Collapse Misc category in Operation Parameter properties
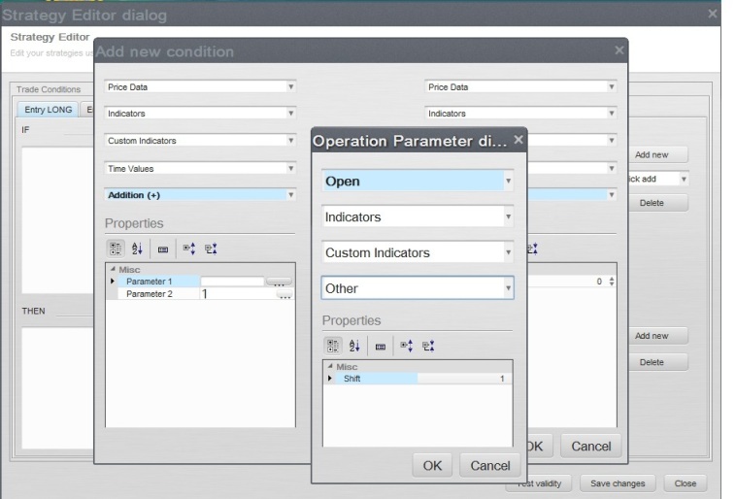 click(x=330, y=366)
